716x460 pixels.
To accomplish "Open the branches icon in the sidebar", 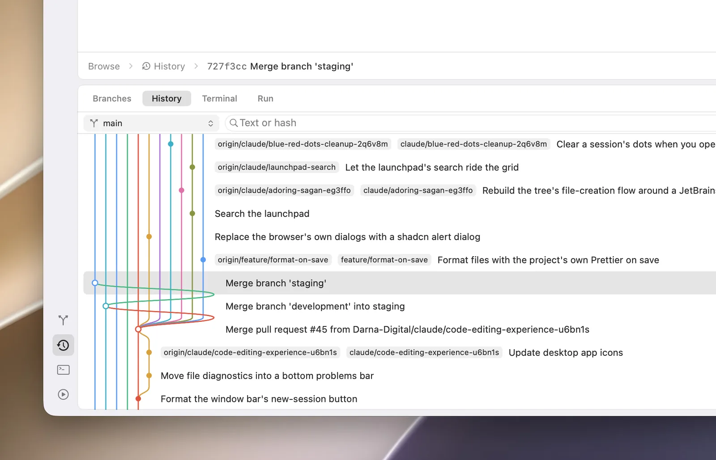I will click(63, 320).
